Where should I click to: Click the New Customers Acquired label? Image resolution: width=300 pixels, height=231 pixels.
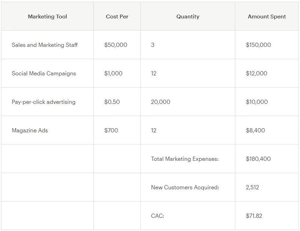(x=185, y=188)
